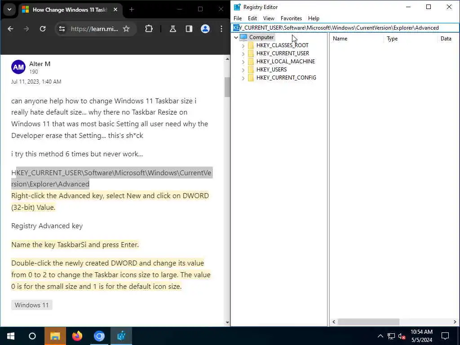The image size is (460, 345).
Task: Open the browser three-dot menu
Action: coord(221,29)
